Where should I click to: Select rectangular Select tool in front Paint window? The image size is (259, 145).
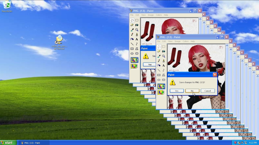164,46
